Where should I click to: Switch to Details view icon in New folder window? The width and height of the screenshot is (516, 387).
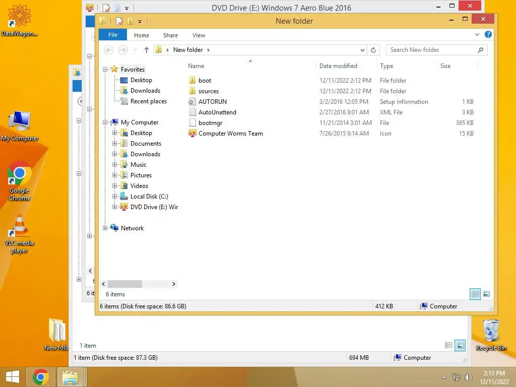point(475,294)
